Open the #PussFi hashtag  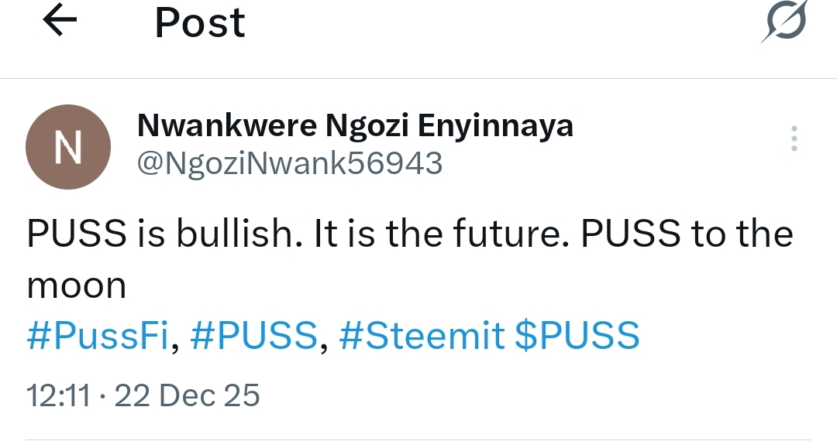(97, 337)
